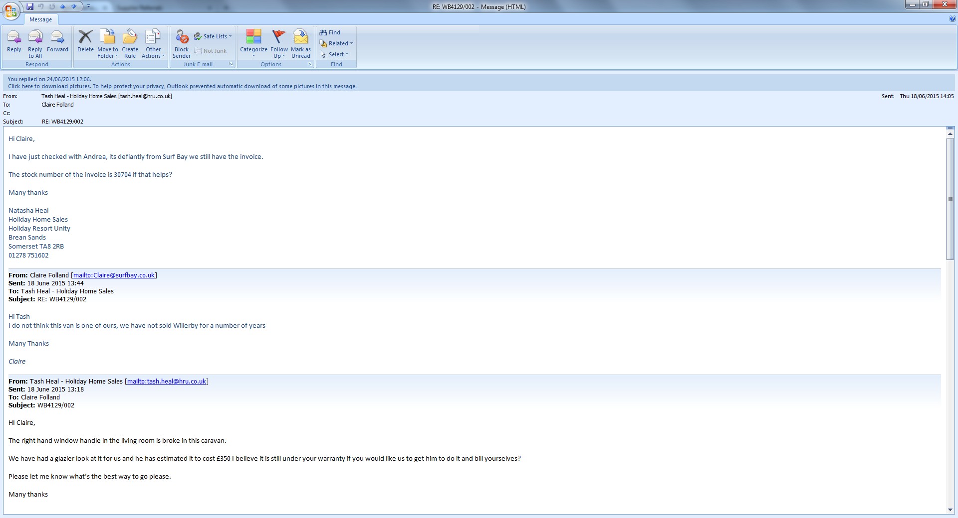
Task: Expand the Related dropdown
Action: point(336,43)
